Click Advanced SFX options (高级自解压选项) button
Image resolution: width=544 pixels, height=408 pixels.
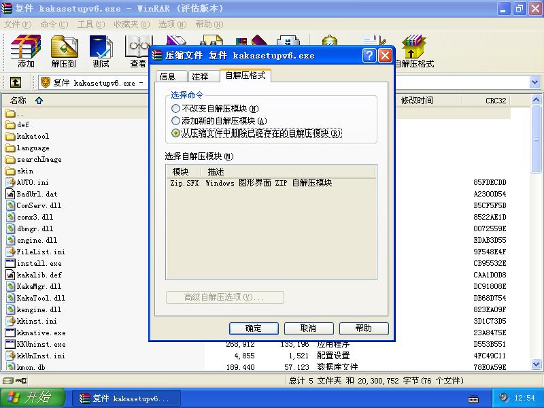click(225, 297)
